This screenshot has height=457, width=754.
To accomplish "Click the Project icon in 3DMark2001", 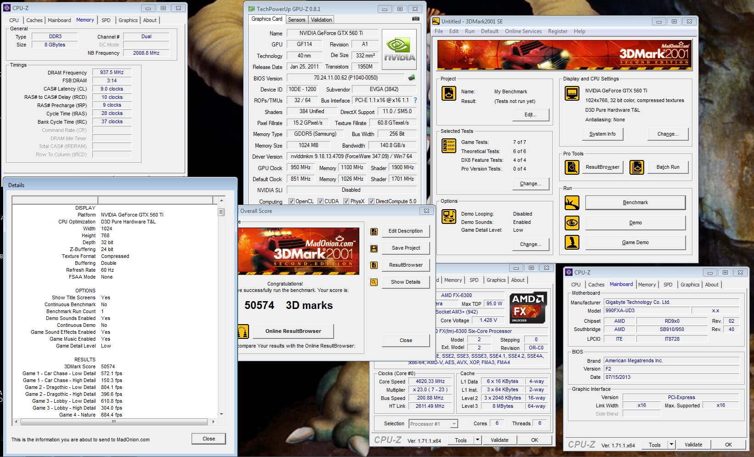I will click(x=448, y=93).
